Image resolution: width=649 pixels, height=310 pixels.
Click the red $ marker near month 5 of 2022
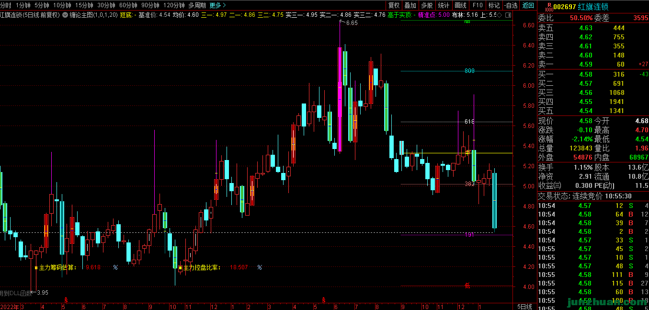pos(65,300)
